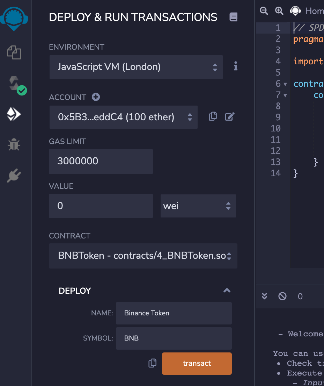
Task: Open the BNBToken contract dropdown
Action: [143, 256]
